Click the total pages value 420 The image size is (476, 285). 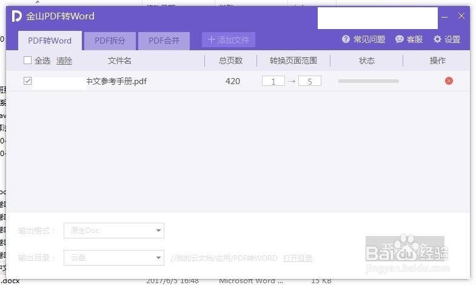233,81
